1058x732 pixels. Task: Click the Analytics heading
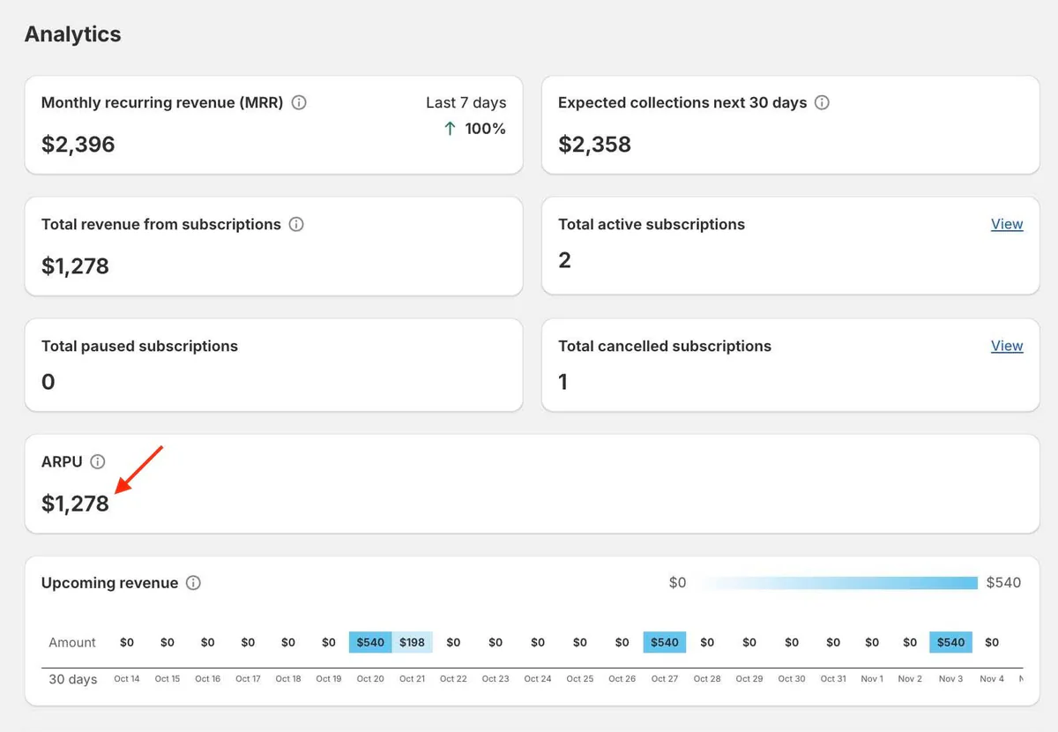[73, 34]
